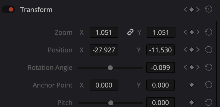
Task: Reset the Anchor Point values
Action: [208, 85]
